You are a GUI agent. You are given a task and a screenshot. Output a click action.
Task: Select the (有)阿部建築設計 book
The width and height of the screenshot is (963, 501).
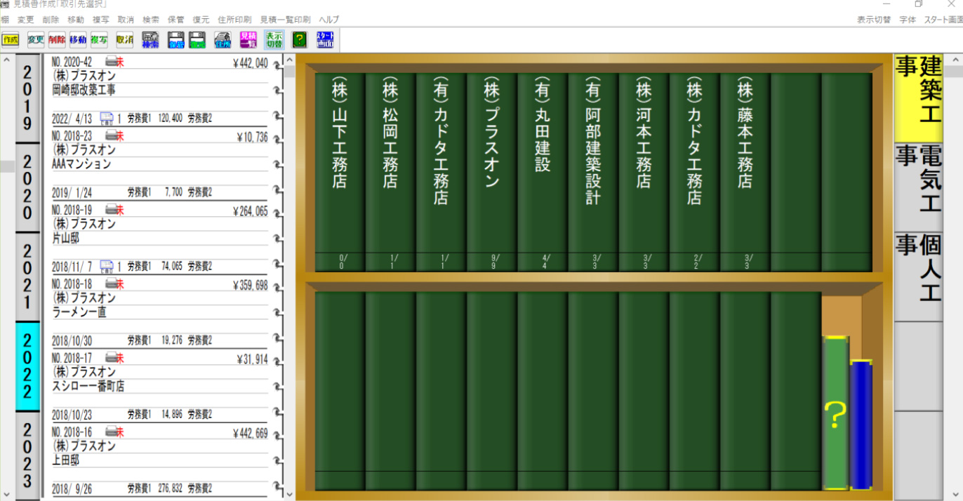pos(592,172)
